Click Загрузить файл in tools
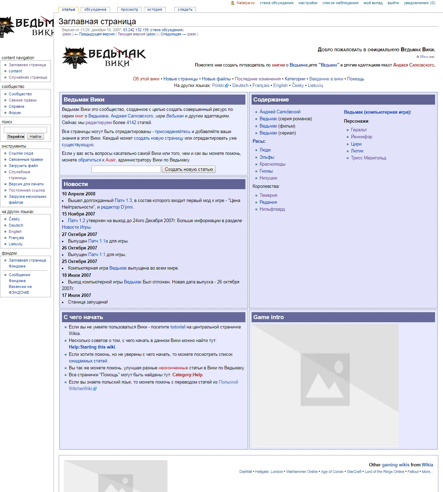The image size is (443, 492). [24, 166]
